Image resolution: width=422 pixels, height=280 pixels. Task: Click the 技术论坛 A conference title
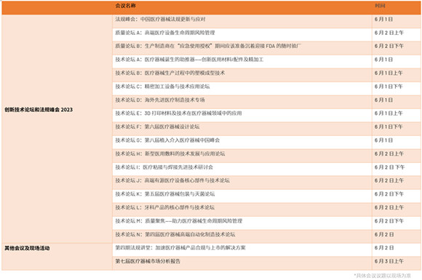point(189,60)
